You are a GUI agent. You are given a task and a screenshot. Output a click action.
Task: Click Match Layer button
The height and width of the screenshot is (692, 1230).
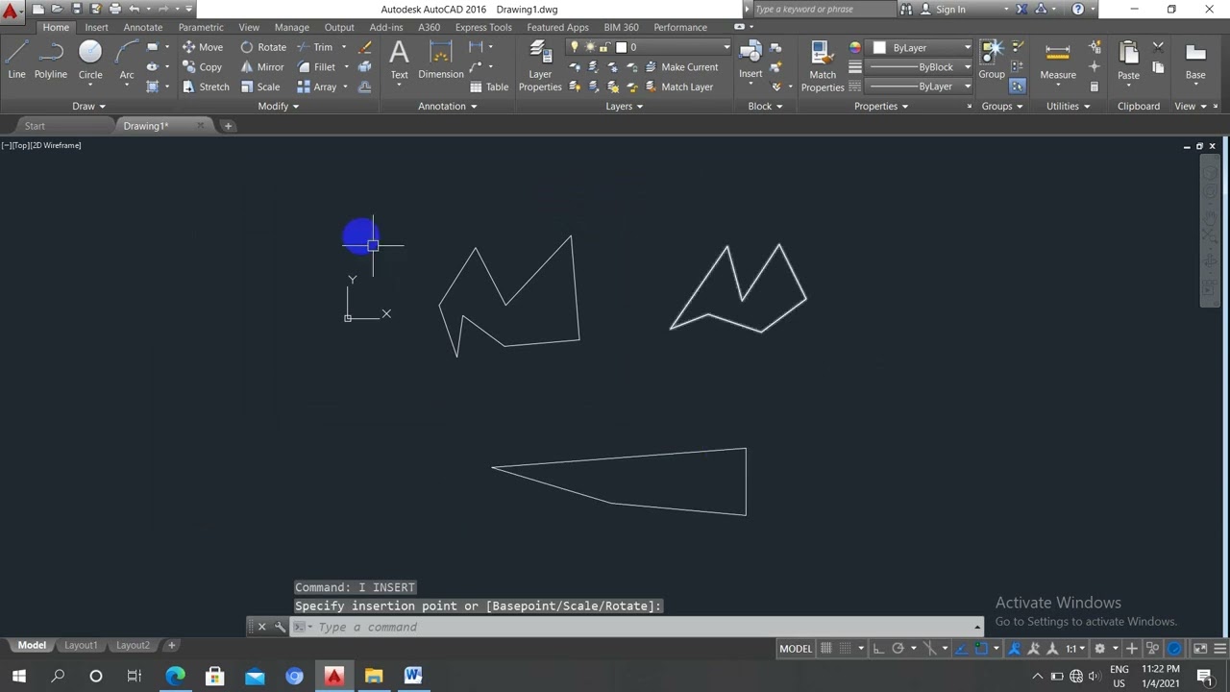click(x=679, y=86)
